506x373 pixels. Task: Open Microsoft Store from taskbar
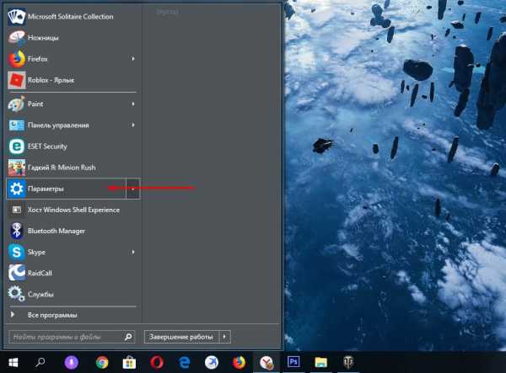click(129, 363)
